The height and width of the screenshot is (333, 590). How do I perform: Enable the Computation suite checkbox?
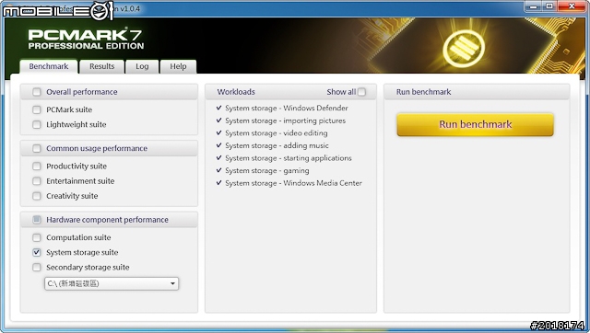(37, 237)
